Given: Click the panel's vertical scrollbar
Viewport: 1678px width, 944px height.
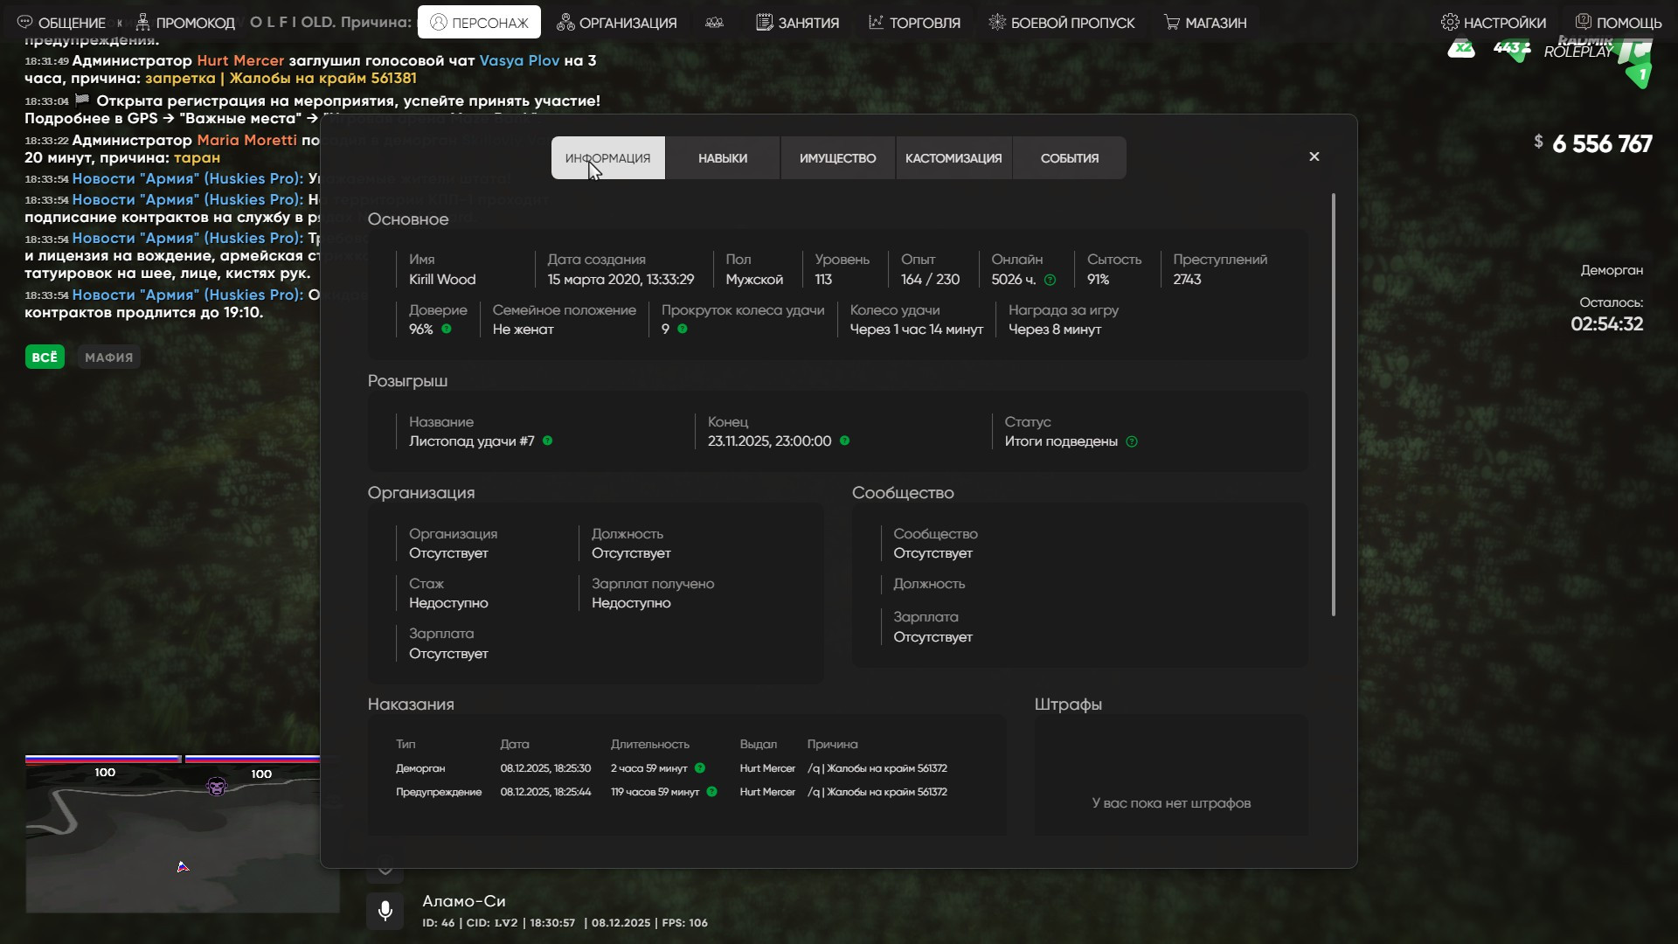Looking at the screenshot, I should (x=1334, y=404).
